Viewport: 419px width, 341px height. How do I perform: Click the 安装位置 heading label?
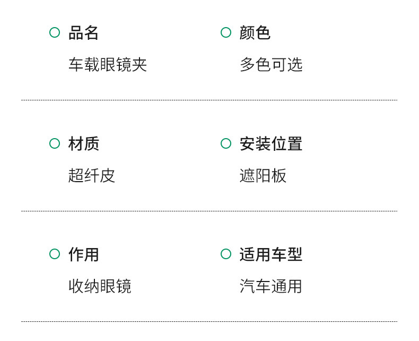(271, 144)
